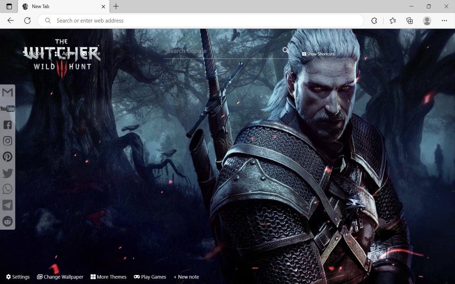Open Reddit from the sidebar
This screenshot has width=455, height=284.
pyautogui.click(x=7, y=221)
